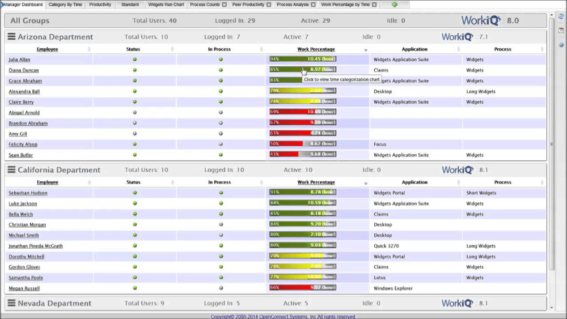Sort Arizona table by Process column
Viewport: 567px width, 319px height.
point(502,49)
